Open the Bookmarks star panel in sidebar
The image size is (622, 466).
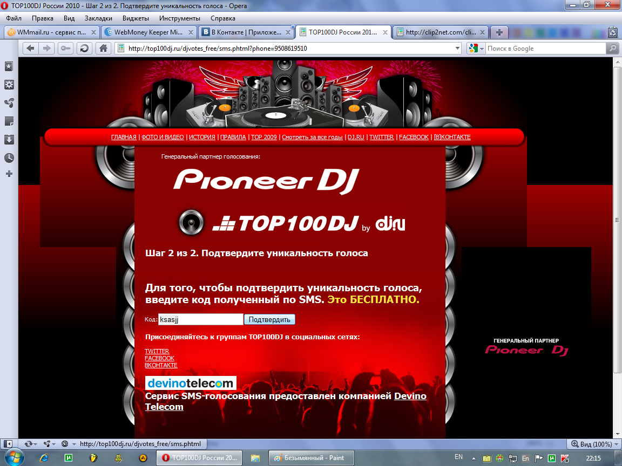pos(9,66)
